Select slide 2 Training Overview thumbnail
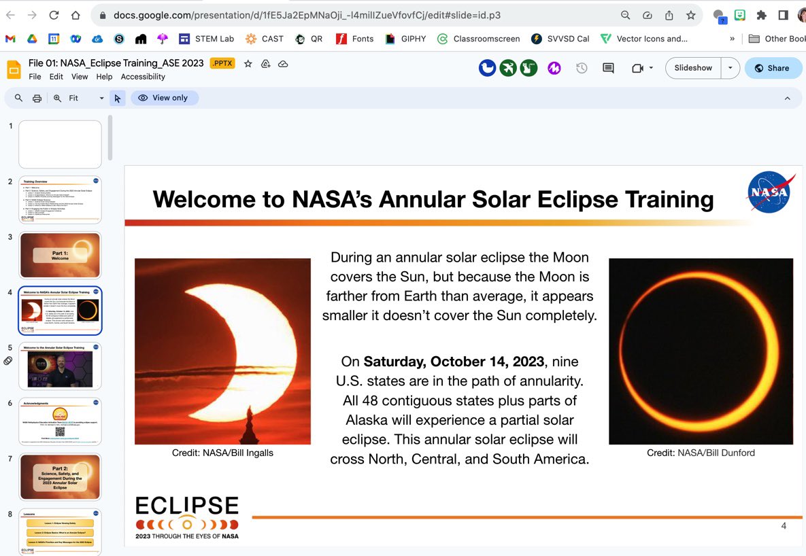This screenshot has width=806, height=556. pos(60,200)
